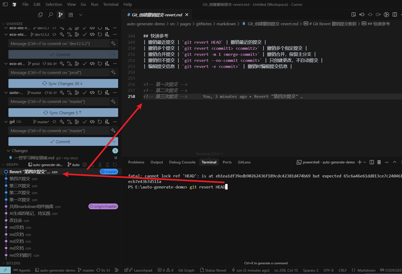This screenshot has width=402, height=274.
Task: Open the Extensions view icon
Action: [71, 15]
